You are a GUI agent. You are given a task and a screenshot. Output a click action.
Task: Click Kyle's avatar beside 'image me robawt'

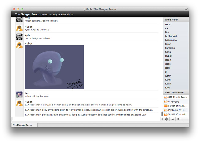tap(19, 37)
